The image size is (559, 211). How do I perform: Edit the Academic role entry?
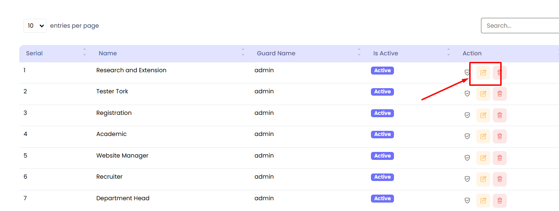(483, 136)
